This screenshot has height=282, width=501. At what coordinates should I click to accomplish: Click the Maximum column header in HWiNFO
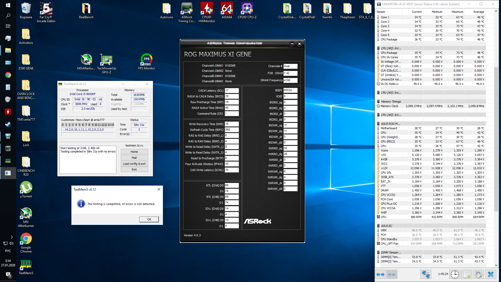point(457,12)
